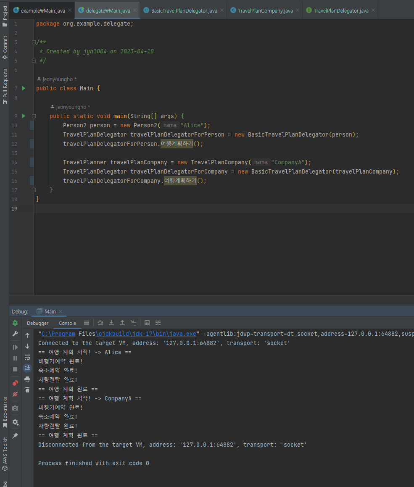This screenshot has width=414, height=487.
Task: Open debug Settings gear dropdown
Action: tap(15, 422)
